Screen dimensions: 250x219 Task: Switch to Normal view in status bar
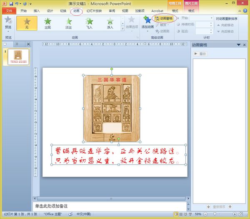(176, 214)
